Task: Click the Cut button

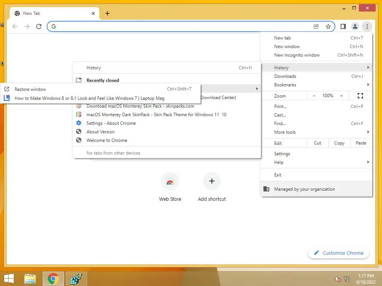Action: (x=317, y=143)
